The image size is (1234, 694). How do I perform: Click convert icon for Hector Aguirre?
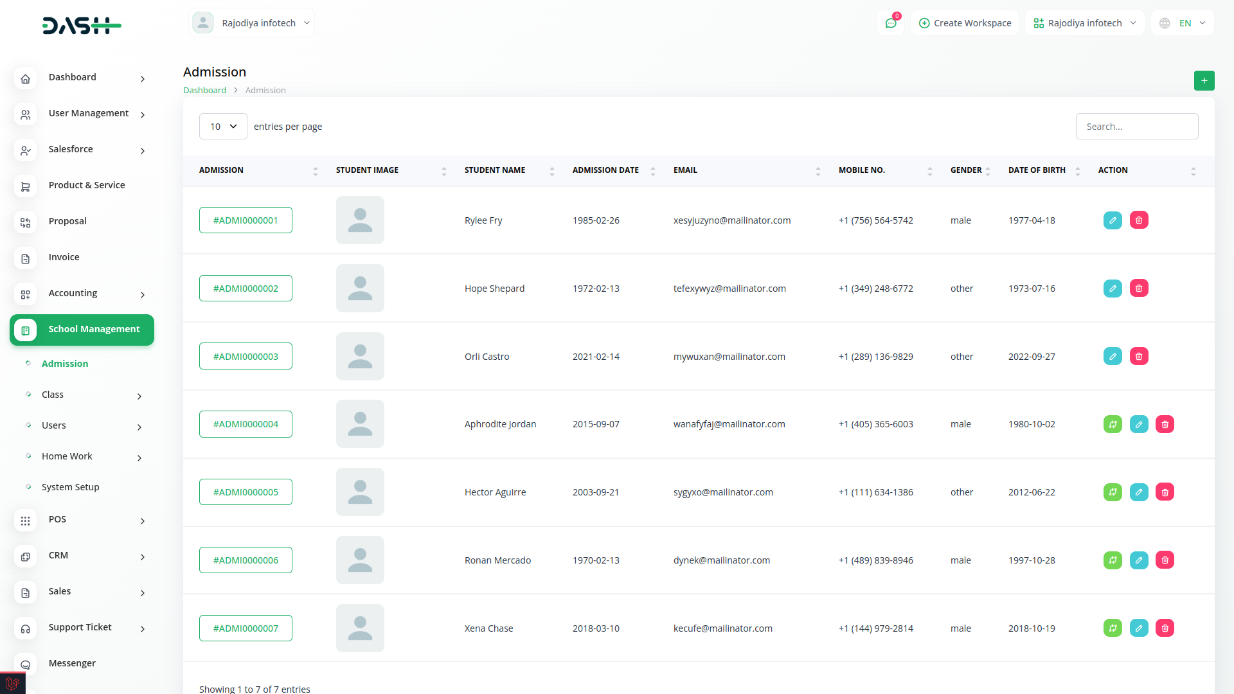click(1113, 492)
